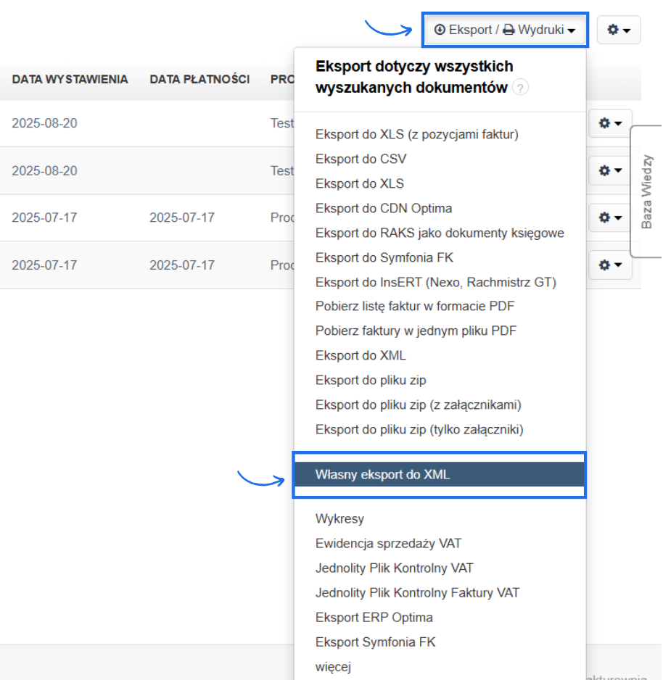This screenshot has height=680, width=663.
Task: Click the help question mark icon
Action: coord(519,88)
